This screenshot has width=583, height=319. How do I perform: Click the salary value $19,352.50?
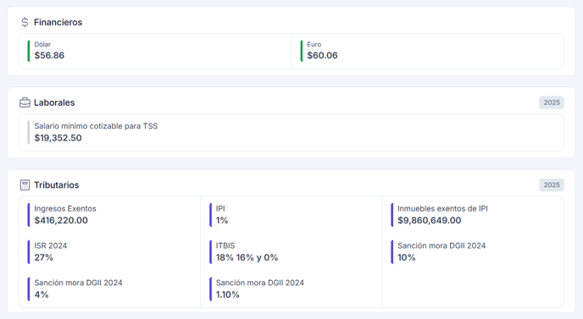(x=58, y=138)
